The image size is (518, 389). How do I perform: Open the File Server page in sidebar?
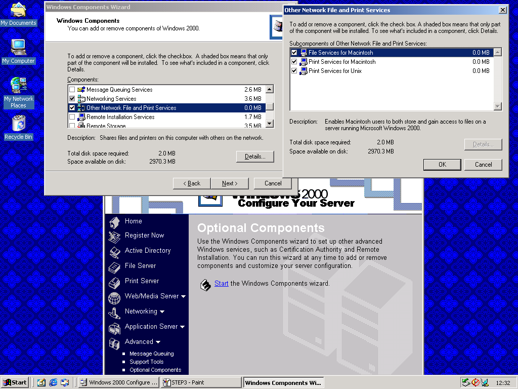click(x=141, y=265)
